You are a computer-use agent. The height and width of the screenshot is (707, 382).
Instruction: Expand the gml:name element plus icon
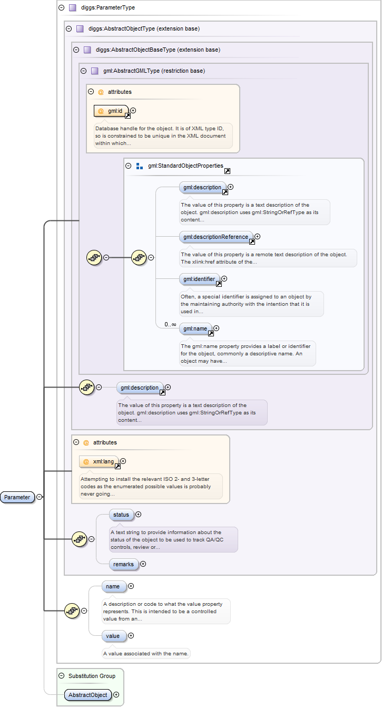coord(216,328)
